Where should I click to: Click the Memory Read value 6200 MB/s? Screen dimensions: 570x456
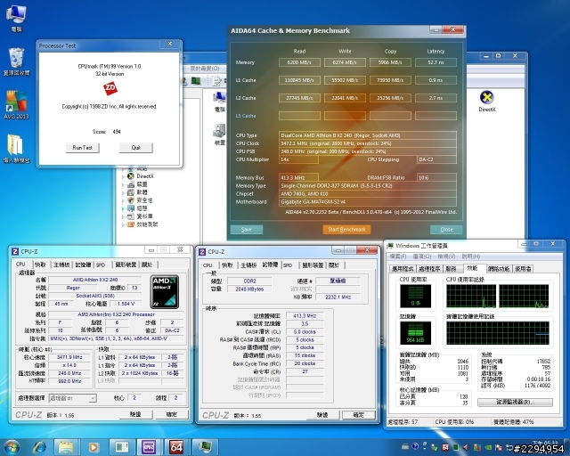click(x=299, y=62)
